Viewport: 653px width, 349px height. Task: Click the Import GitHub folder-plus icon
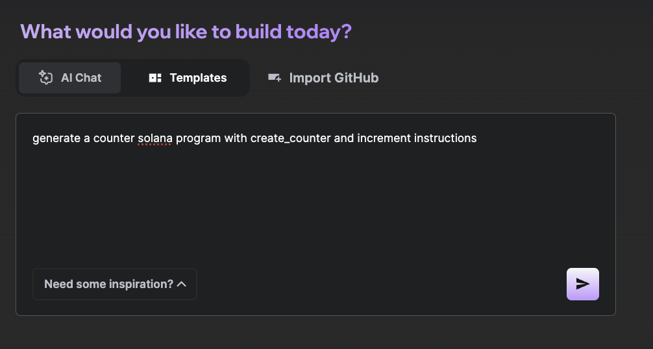pos(275,78)
